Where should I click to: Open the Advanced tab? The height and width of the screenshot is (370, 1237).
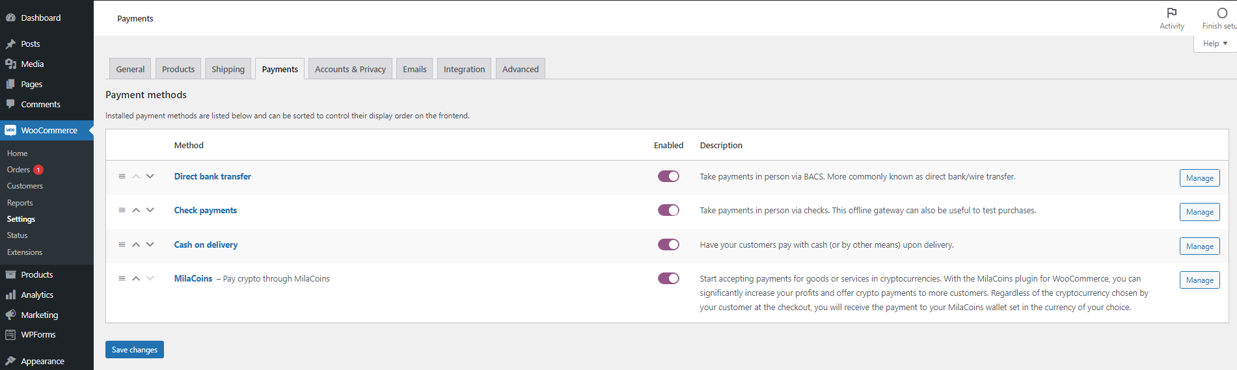pos(521,69)
